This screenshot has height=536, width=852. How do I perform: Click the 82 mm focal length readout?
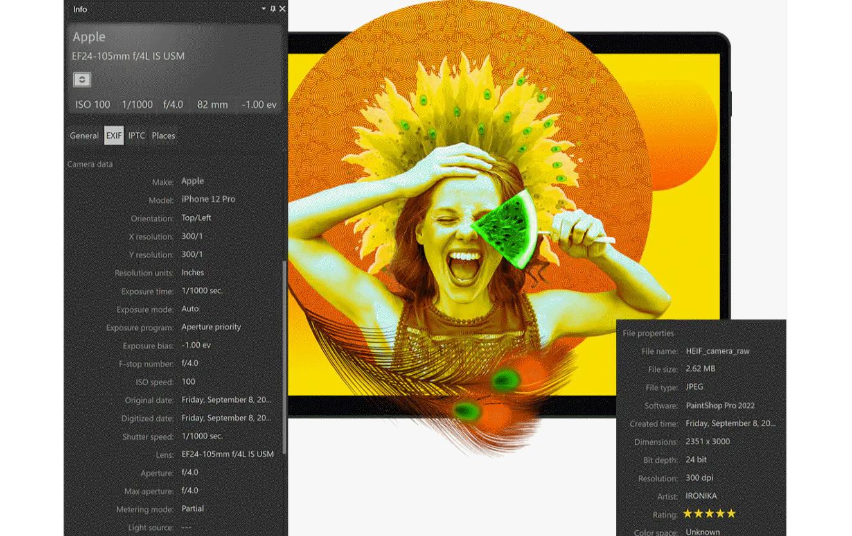point(212,104)
